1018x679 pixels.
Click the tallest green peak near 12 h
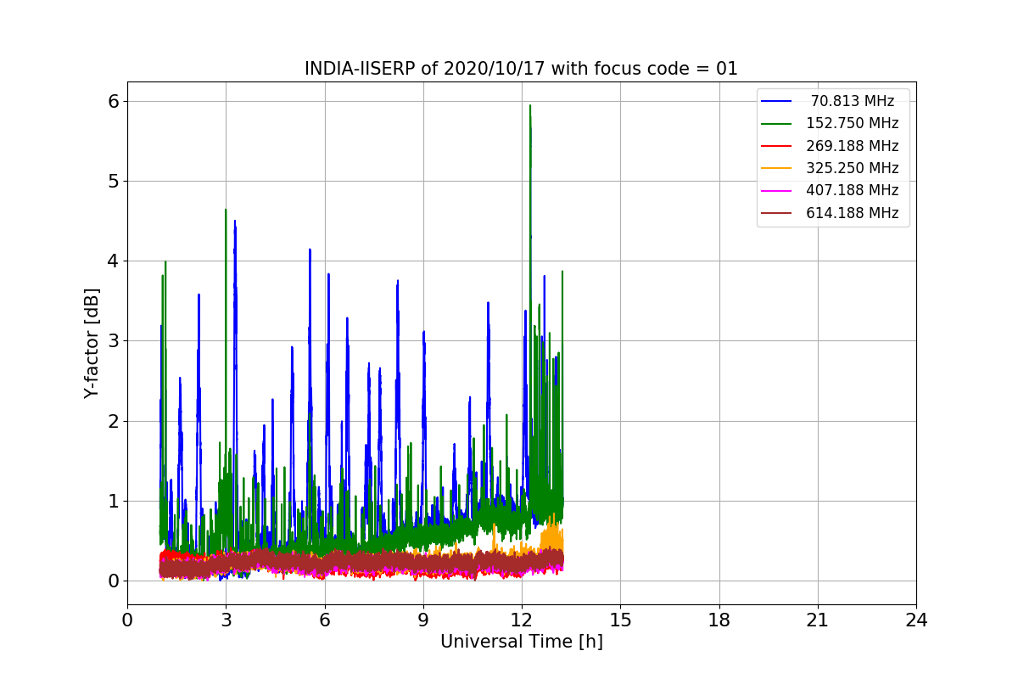[530, 107]
